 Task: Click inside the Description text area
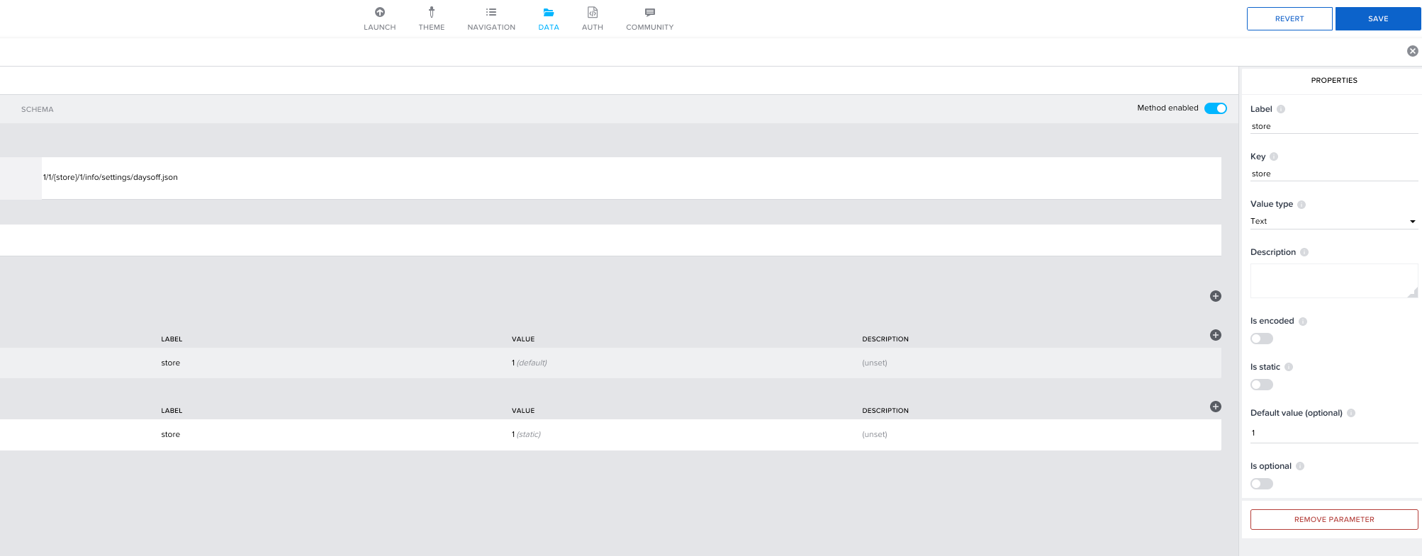[1334, 280]
